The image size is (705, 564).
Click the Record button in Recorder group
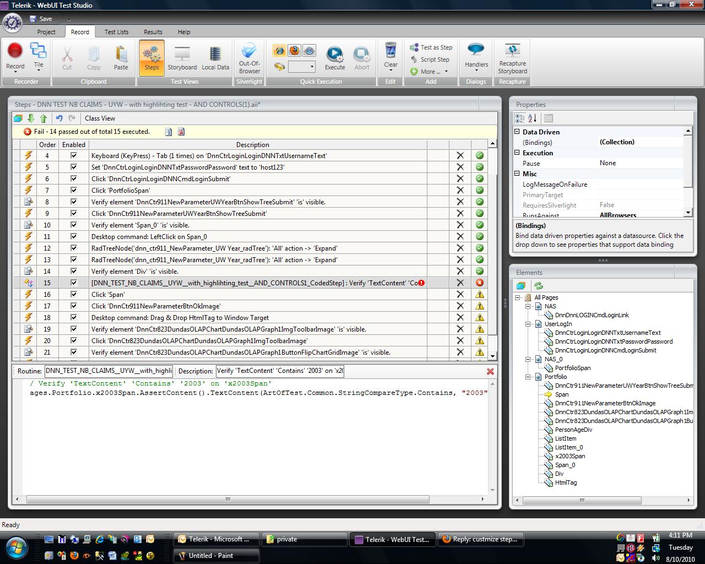pos(15,56)
